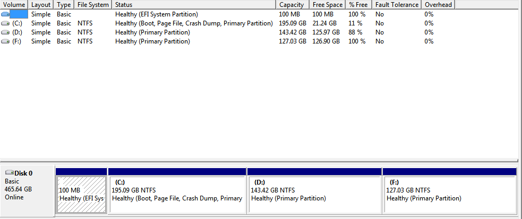Sort by the Fault Tolerance column header
The height and width of the screenshot is (219, 522).
[397, 5]
